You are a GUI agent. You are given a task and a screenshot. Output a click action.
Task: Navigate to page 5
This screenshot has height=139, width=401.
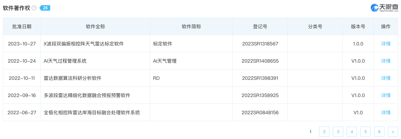(x=366, y=131)
